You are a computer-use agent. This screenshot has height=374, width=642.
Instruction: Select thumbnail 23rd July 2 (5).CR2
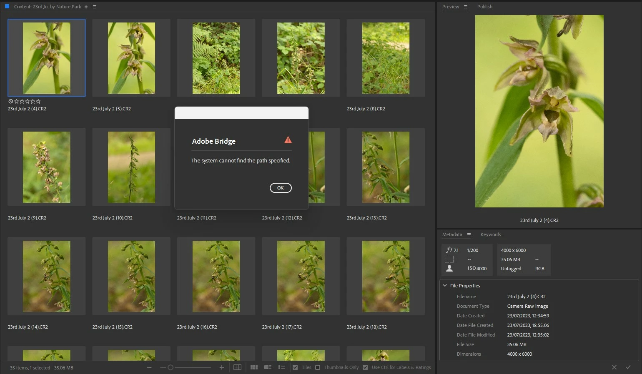point(131,58)
